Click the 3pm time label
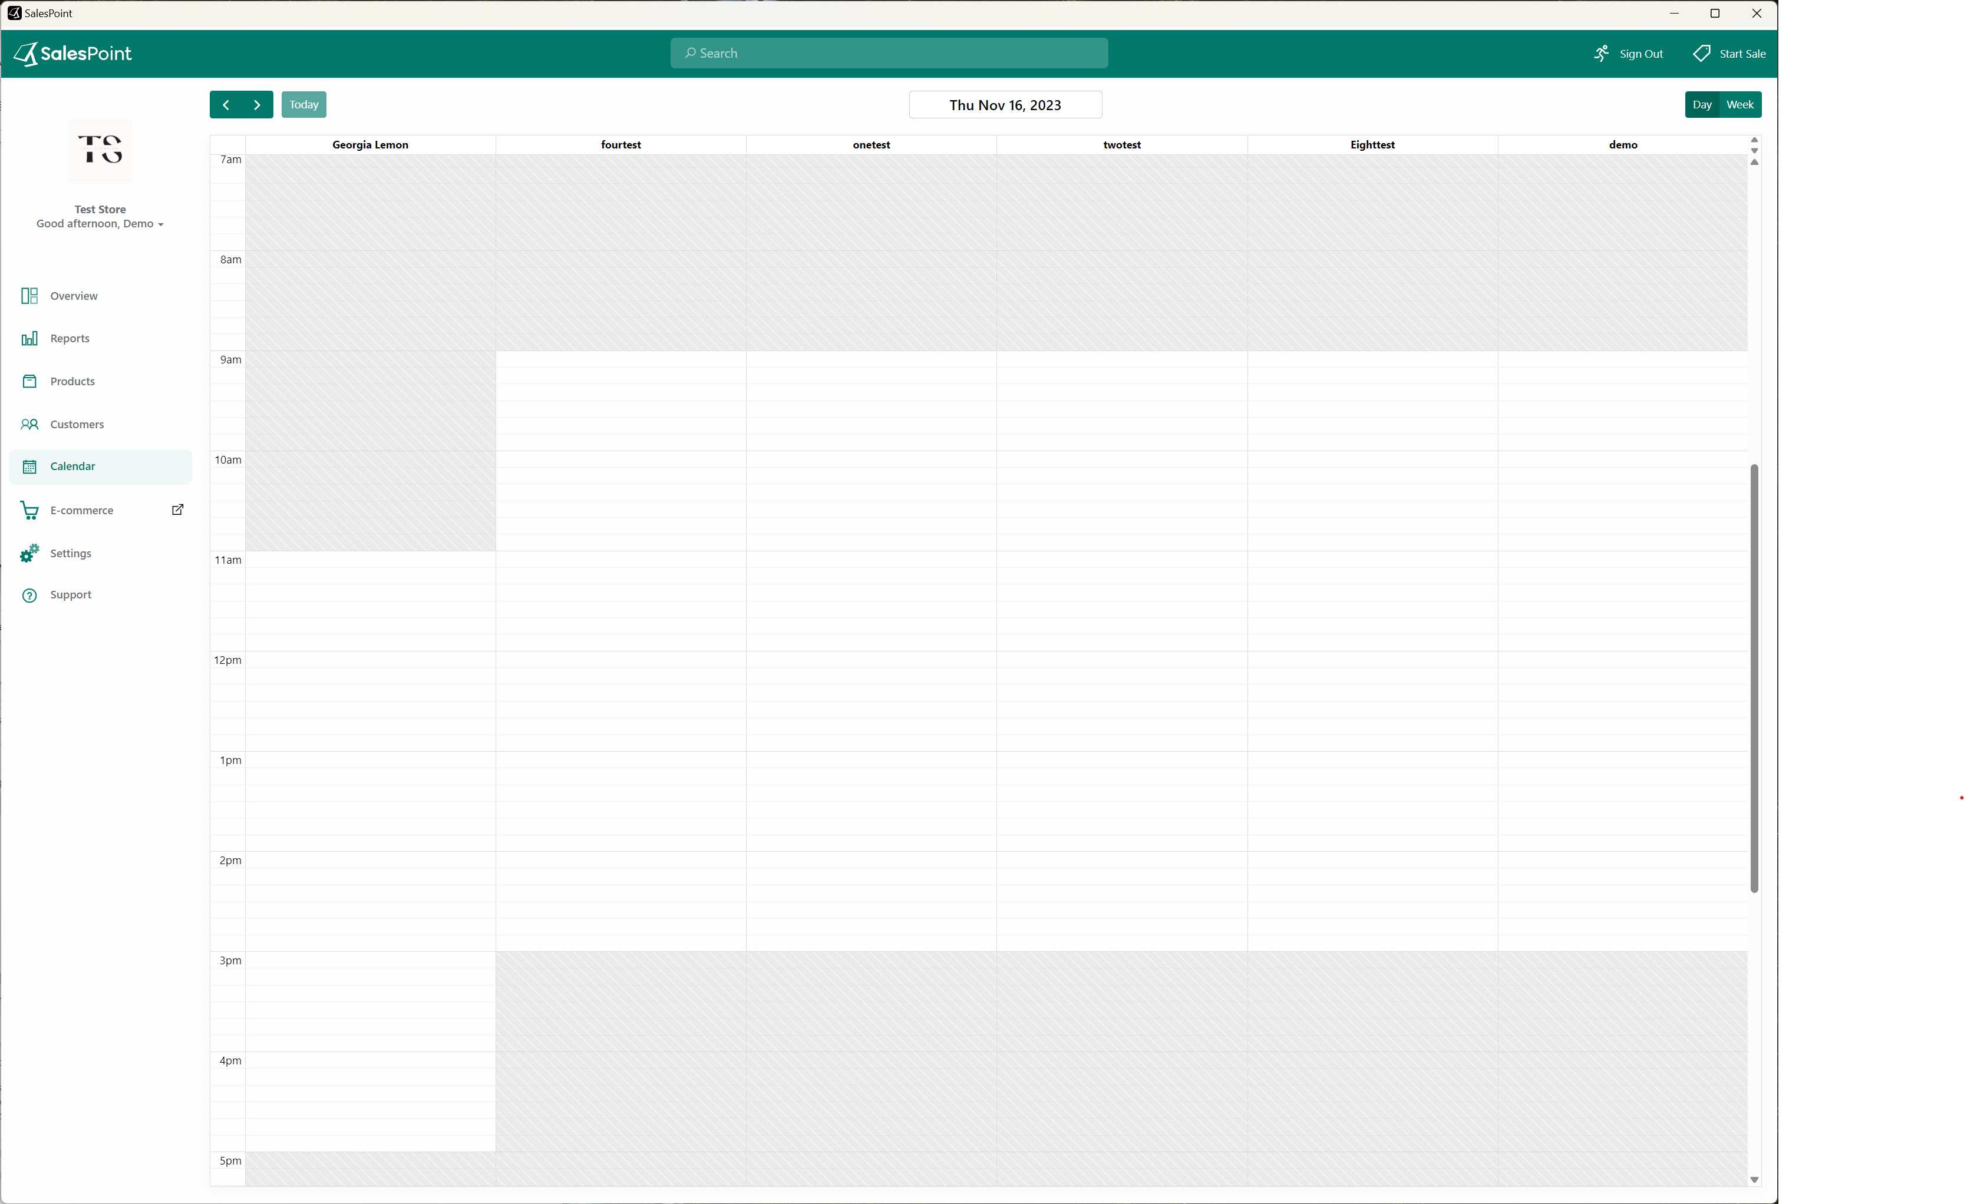Image resolution: width=1964 pixels, height=1204 pixels. (x=230, y=961)
